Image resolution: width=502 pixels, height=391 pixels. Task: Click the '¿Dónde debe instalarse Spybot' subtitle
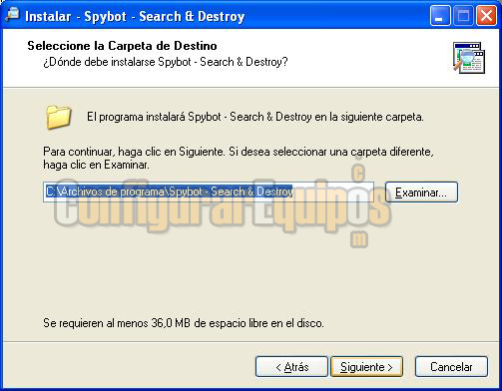166,62
